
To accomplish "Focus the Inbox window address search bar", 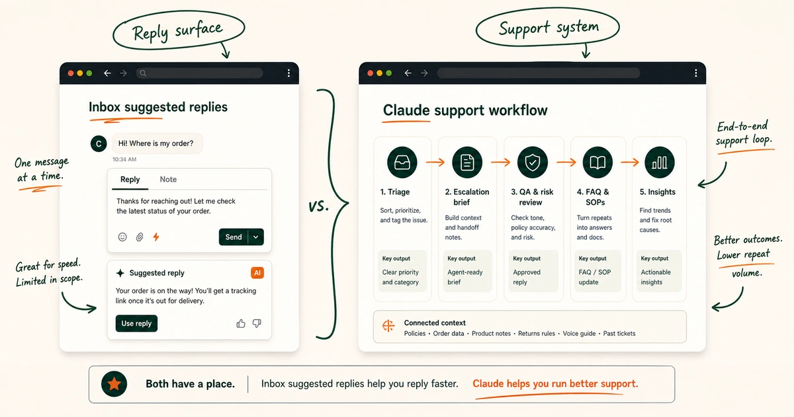I will [x=199, y=73].
